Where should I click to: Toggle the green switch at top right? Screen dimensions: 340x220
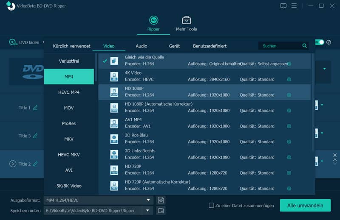(319, 42)
